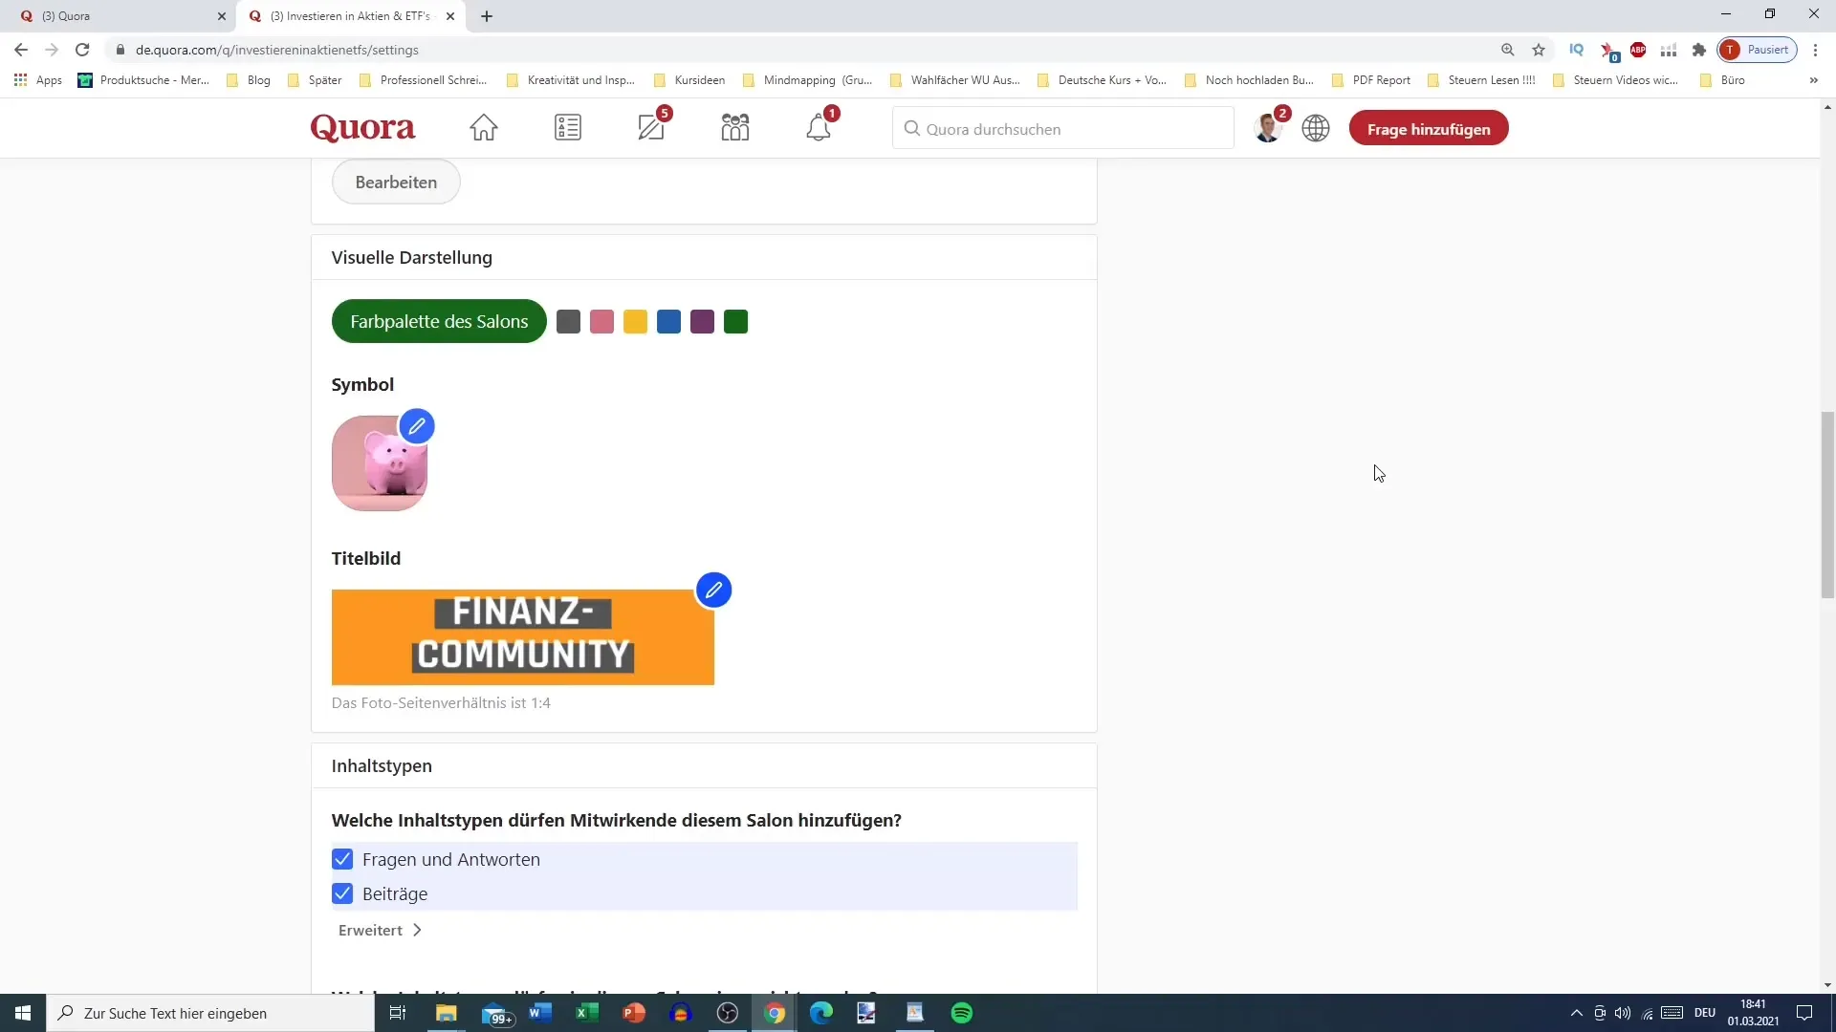Image resolution: width=1836 pixels, height=1032 pixels.
Task: Click the Frage hinzufügen button
Action: click(1429, 128)
